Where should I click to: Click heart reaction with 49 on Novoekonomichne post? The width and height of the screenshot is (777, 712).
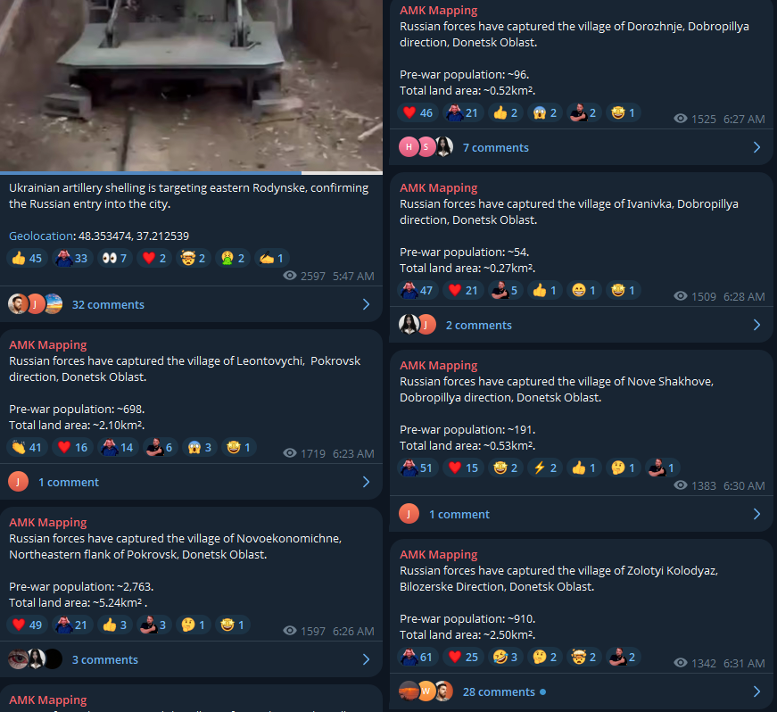[28, 625]
